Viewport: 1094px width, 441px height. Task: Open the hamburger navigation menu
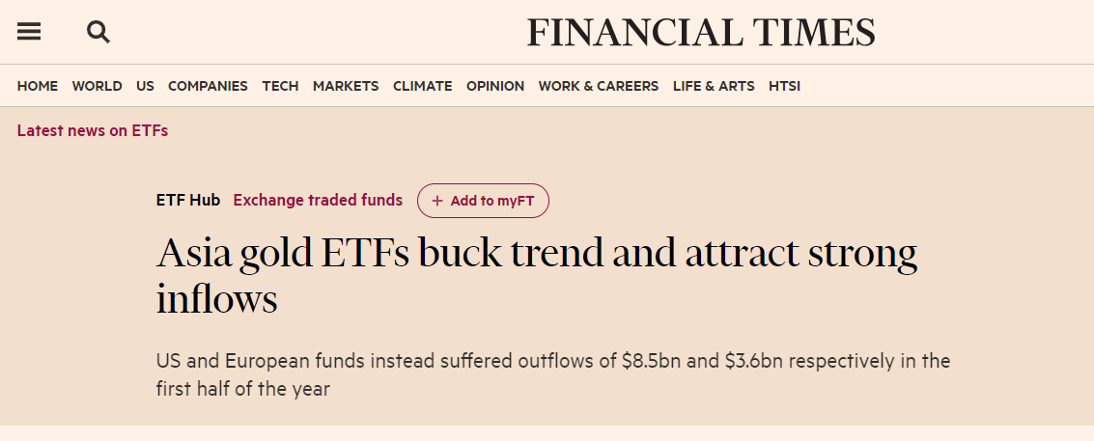pos(29,32)
